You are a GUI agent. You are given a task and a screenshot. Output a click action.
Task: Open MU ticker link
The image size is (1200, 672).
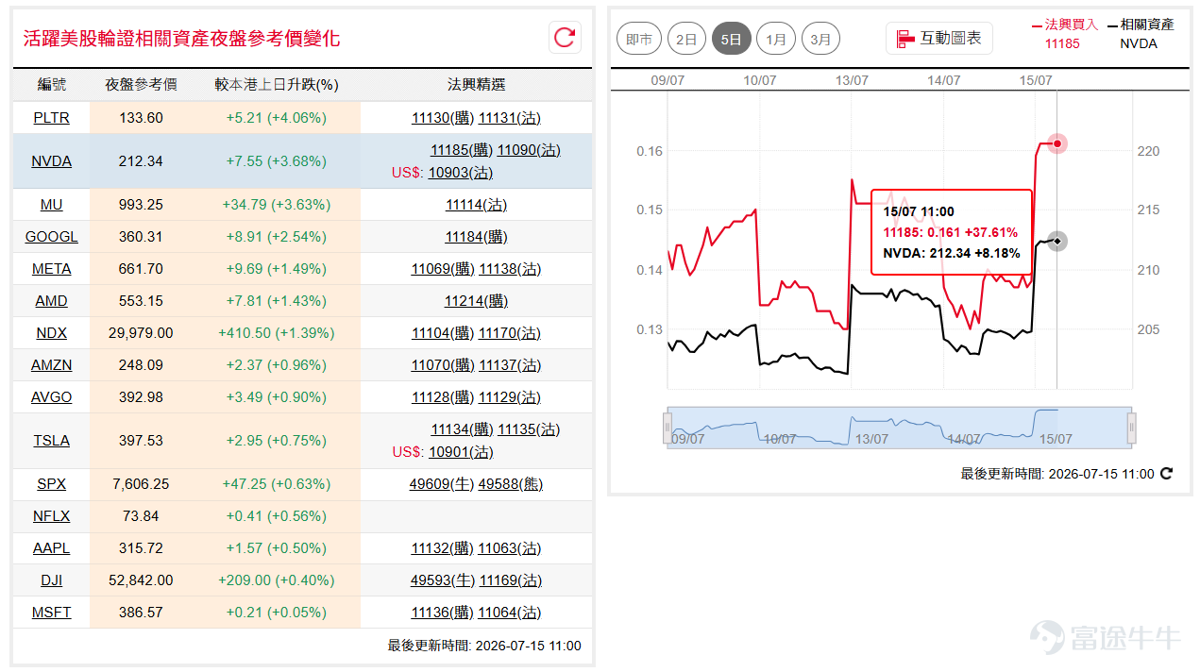coord(51,205)
